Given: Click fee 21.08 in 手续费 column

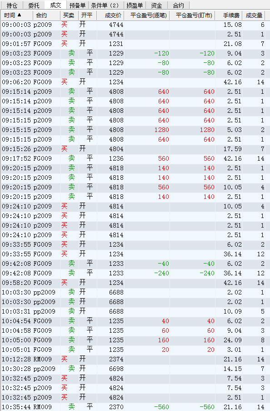Looking at the screenshot, I should [233, 44].
